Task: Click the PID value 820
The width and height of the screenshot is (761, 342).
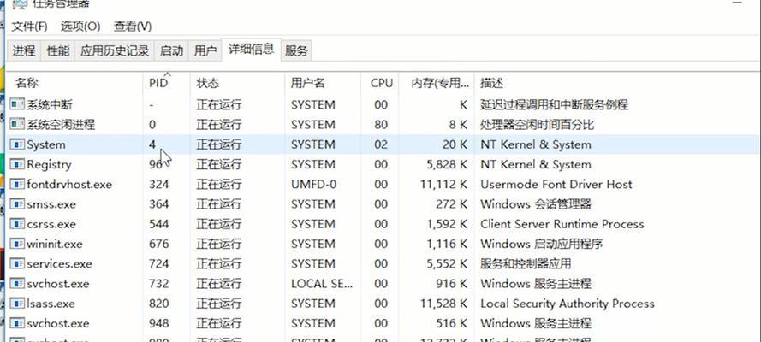Action: coord(159,304)
